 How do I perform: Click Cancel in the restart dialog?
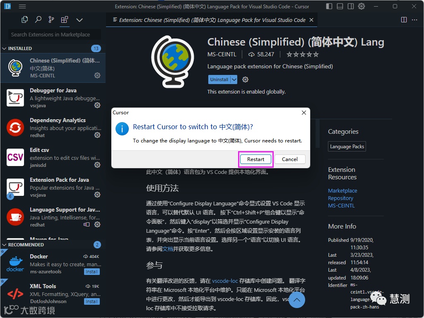tap(289, 159)
